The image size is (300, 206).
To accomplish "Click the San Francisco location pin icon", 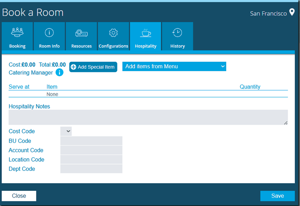I will coord(292,13).
